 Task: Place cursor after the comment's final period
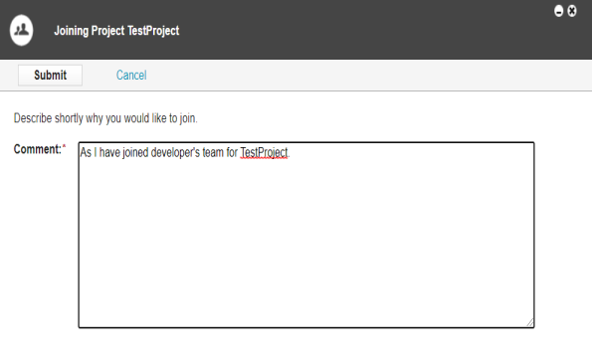tap(291, 153)
